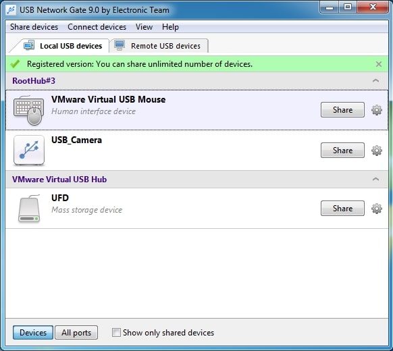393x351 pixels.
Task: Collapse the RootHub#3 group
Action: (x=375, y=81)
